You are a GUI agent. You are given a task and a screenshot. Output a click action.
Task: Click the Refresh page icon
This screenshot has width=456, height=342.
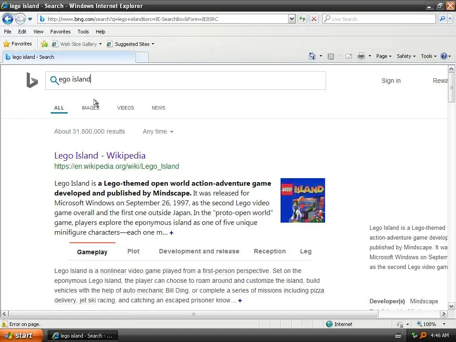click(302, 19)
